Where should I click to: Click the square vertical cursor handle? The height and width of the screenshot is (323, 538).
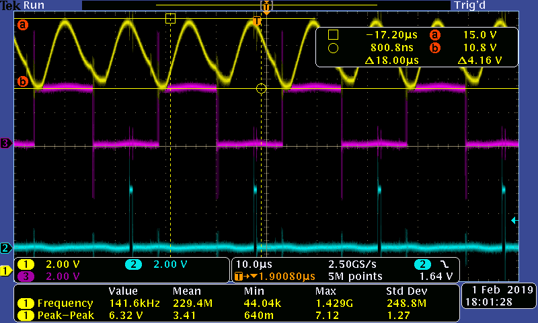click(x=171, y=18)
